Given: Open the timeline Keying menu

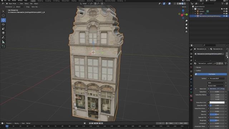Looking at the screenshot, I should click(17, 123).
